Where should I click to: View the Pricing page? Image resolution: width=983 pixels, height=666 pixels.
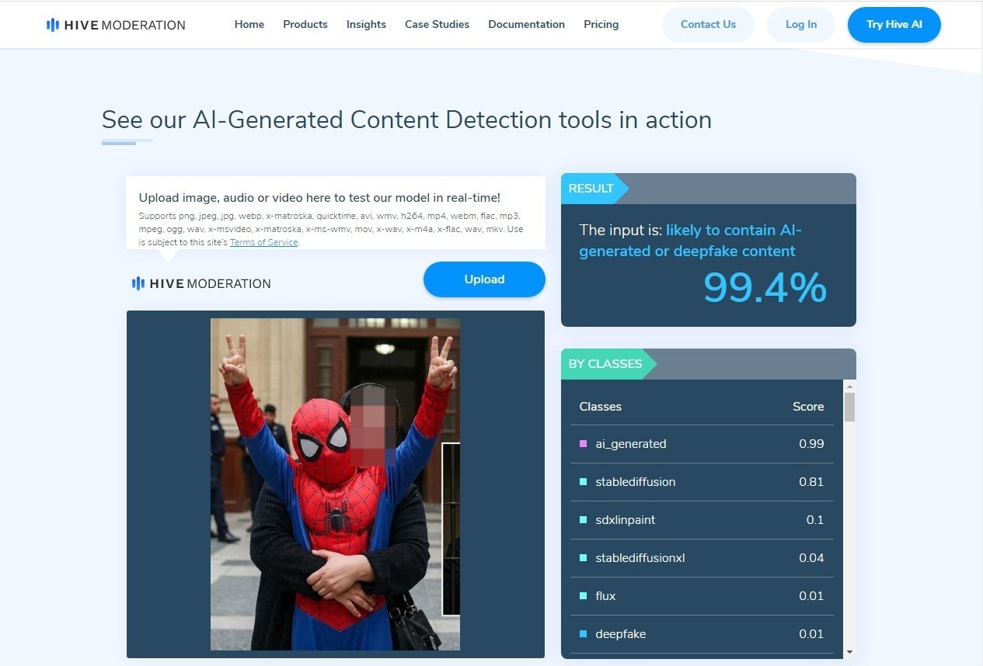tap(601, 24)
